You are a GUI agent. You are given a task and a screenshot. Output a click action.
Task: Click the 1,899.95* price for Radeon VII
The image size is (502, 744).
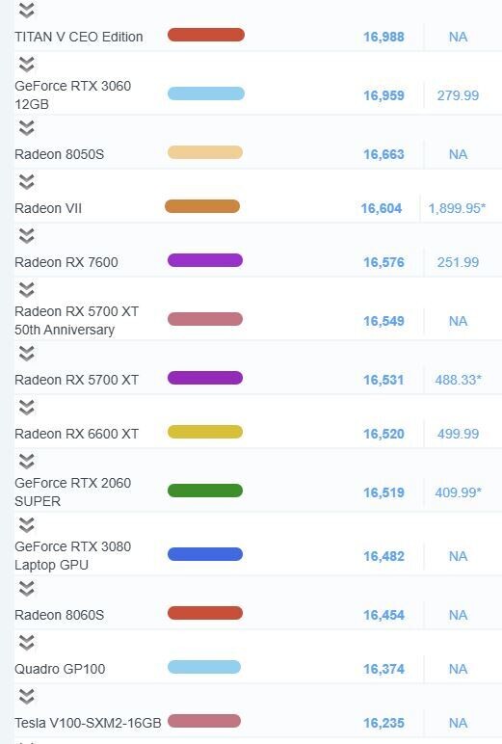(x=457, y=208)
